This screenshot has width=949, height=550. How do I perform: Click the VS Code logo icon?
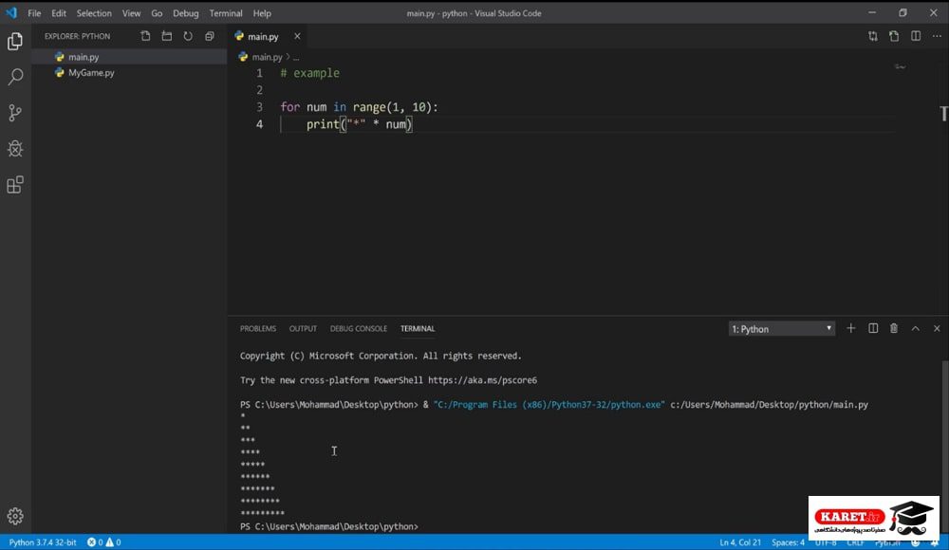[11, 12]
